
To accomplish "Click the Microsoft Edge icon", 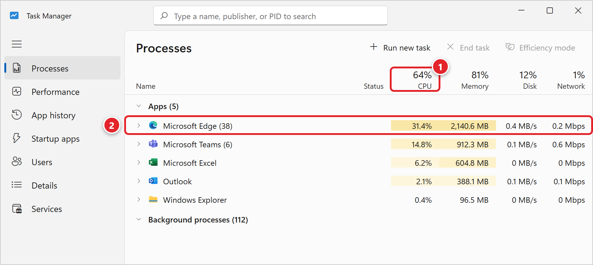I will tap(153, 125).
